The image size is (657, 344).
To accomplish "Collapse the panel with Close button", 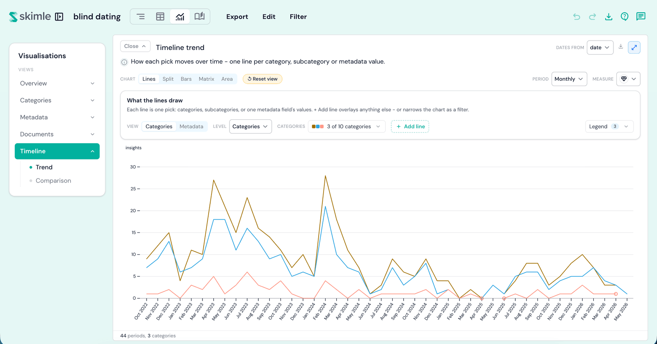I will (135, 46).
